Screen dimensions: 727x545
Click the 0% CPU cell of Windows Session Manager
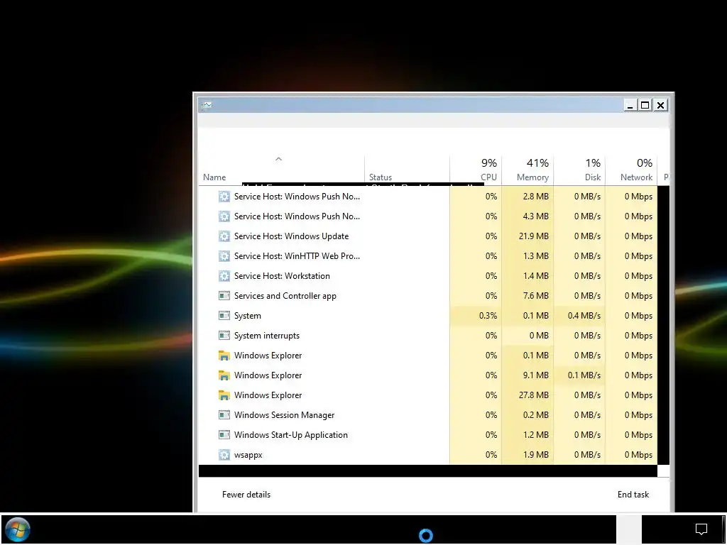pos(476,415)
